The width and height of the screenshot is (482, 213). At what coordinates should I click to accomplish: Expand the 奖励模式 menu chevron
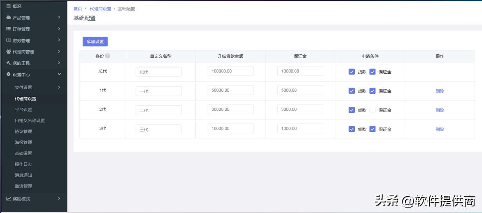[x=59, y=198]
